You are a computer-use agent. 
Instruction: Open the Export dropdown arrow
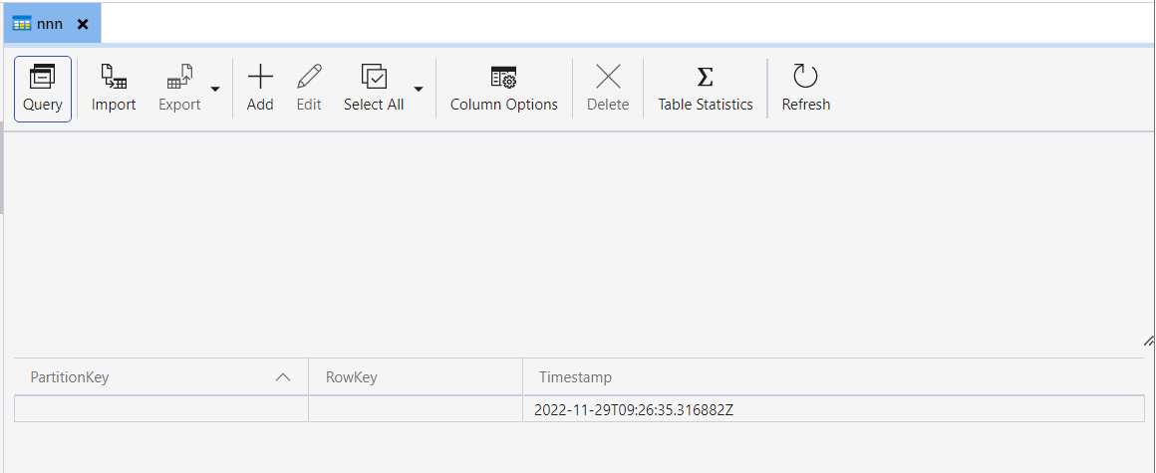coord(215,90)
